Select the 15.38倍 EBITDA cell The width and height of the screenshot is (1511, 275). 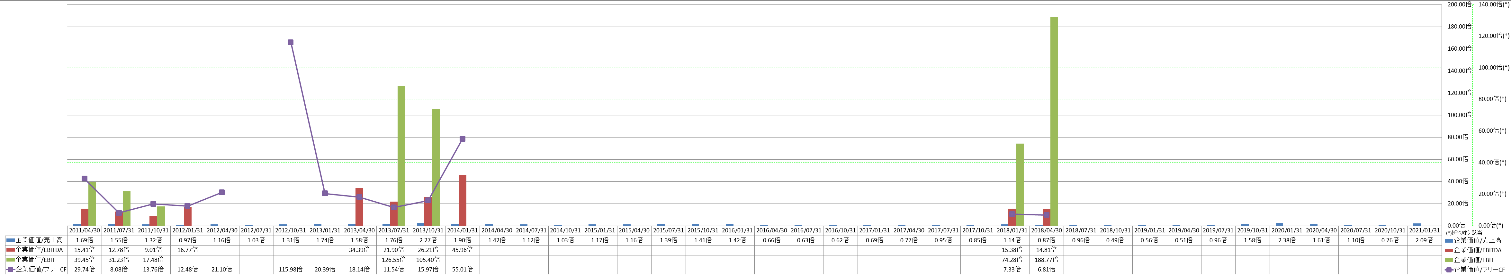click(x=1012, y=250)
